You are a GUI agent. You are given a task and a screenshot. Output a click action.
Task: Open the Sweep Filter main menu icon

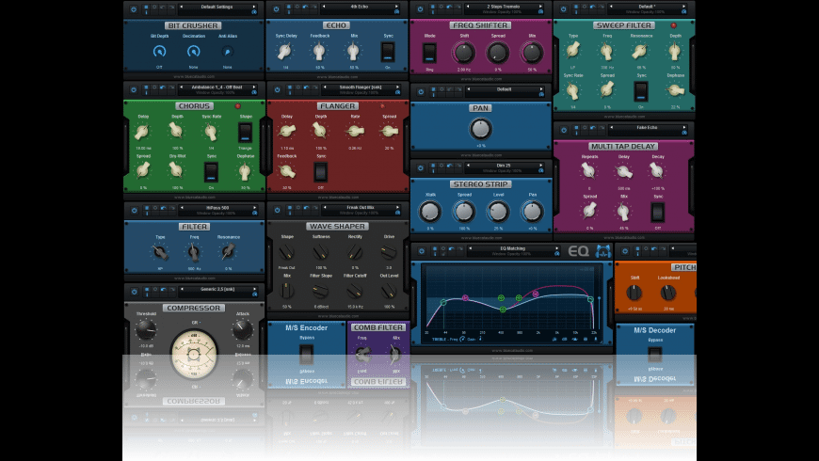(x=575, y=8)
